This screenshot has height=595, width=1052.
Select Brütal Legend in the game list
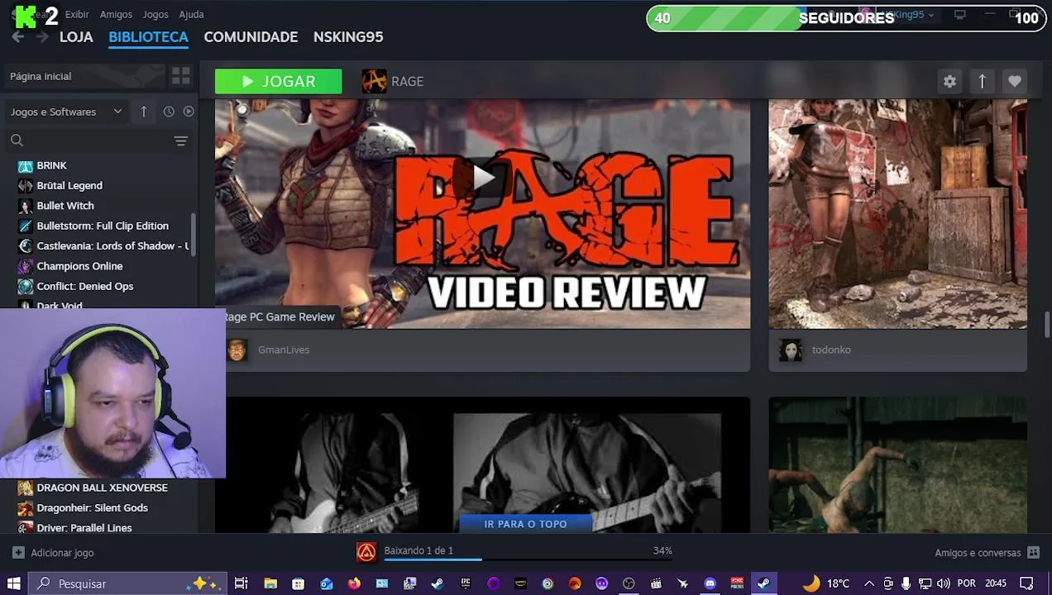69,185
